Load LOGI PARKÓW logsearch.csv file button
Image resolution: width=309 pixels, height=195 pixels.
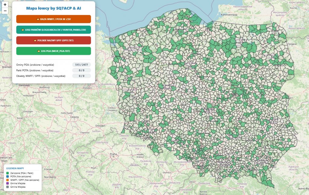click(x=53, y=30)
